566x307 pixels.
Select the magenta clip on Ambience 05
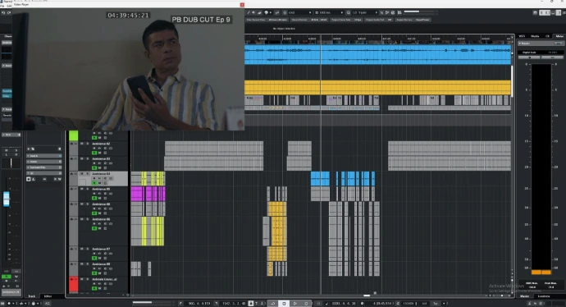[x=148, y=194]
